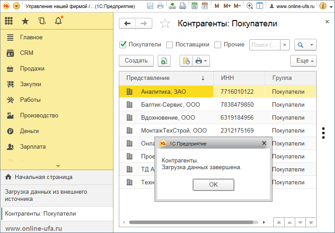Open the title bar tools dropdown arrow

click(x=331, y=7)
